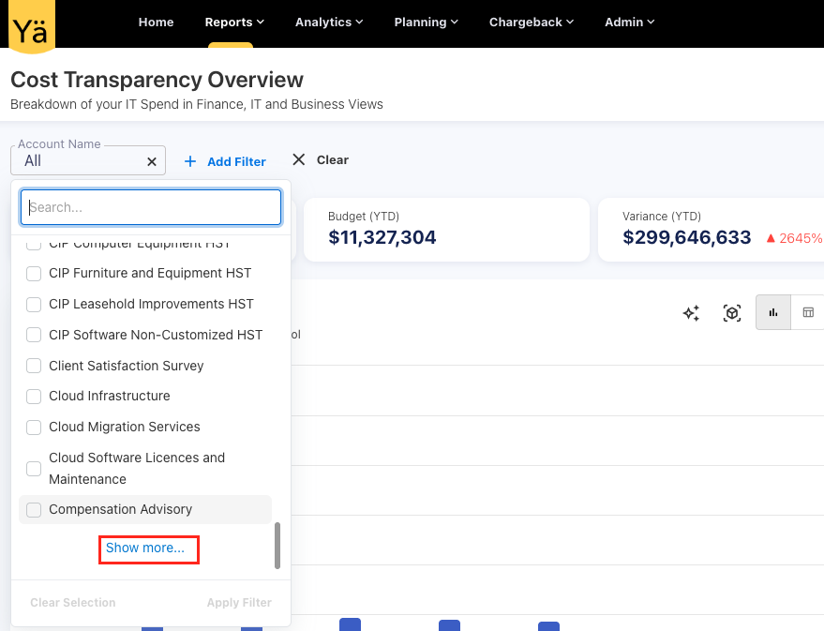Click the X icon next to Clear
Viewport: 824px width, 631px height.
click(299, 160)
